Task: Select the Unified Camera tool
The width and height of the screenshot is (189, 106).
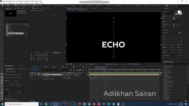Action: [16, 6]
